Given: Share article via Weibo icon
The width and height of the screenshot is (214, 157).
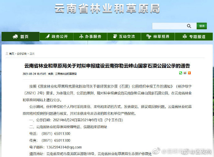Looking at the screenshot, I should [185, 73].
